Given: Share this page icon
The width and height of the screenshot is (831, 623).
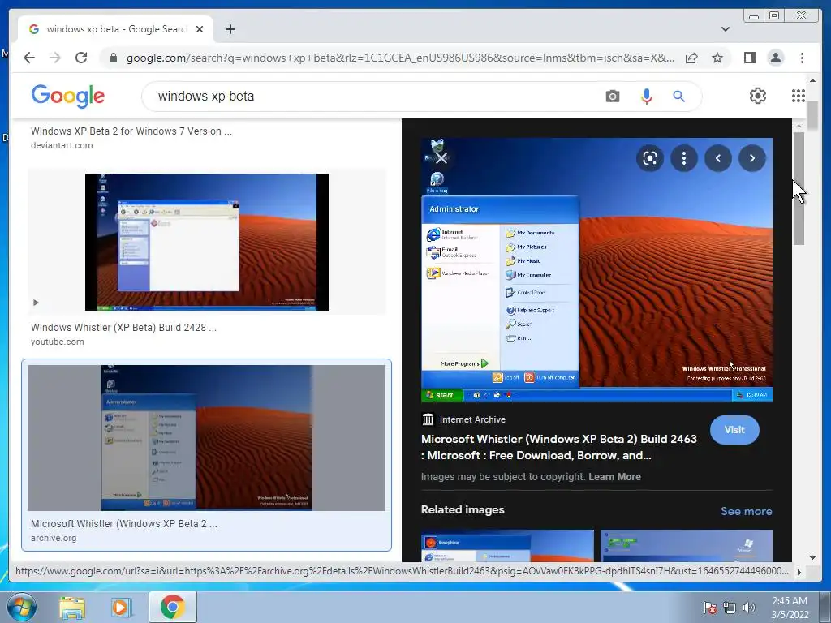Looking at the screenshot, I should [x=691, y=58].
